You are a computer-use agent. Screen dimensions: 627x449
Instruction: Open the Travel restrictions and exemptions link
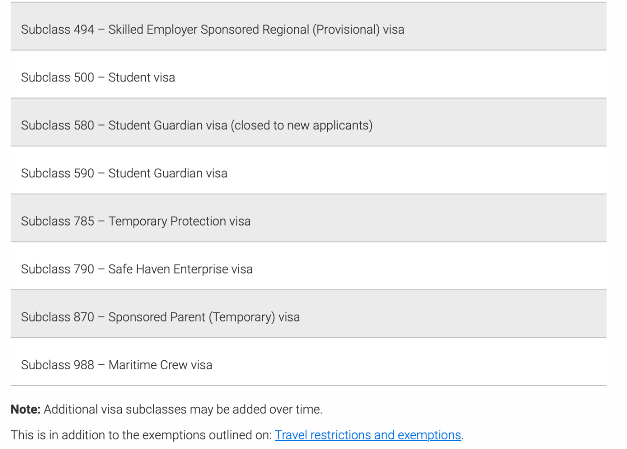368,435
